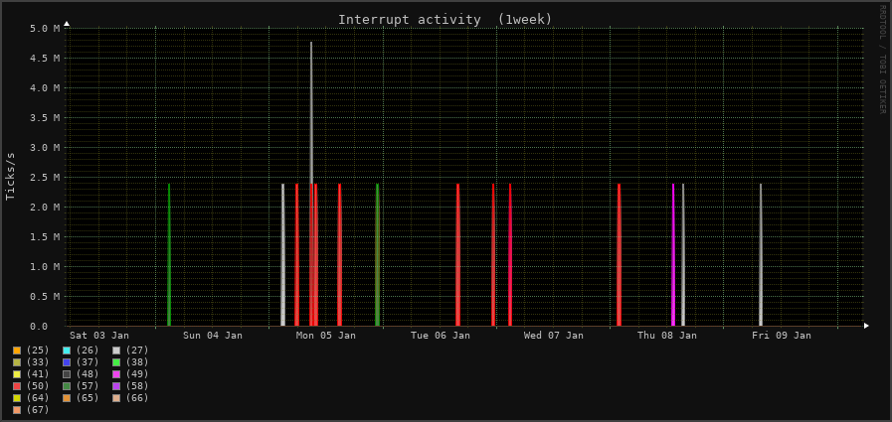The image size is (892, 422).
Task: Click the 'Ticks/s' y-axis label
Action: pyautogui.click(x=11, y=177)
